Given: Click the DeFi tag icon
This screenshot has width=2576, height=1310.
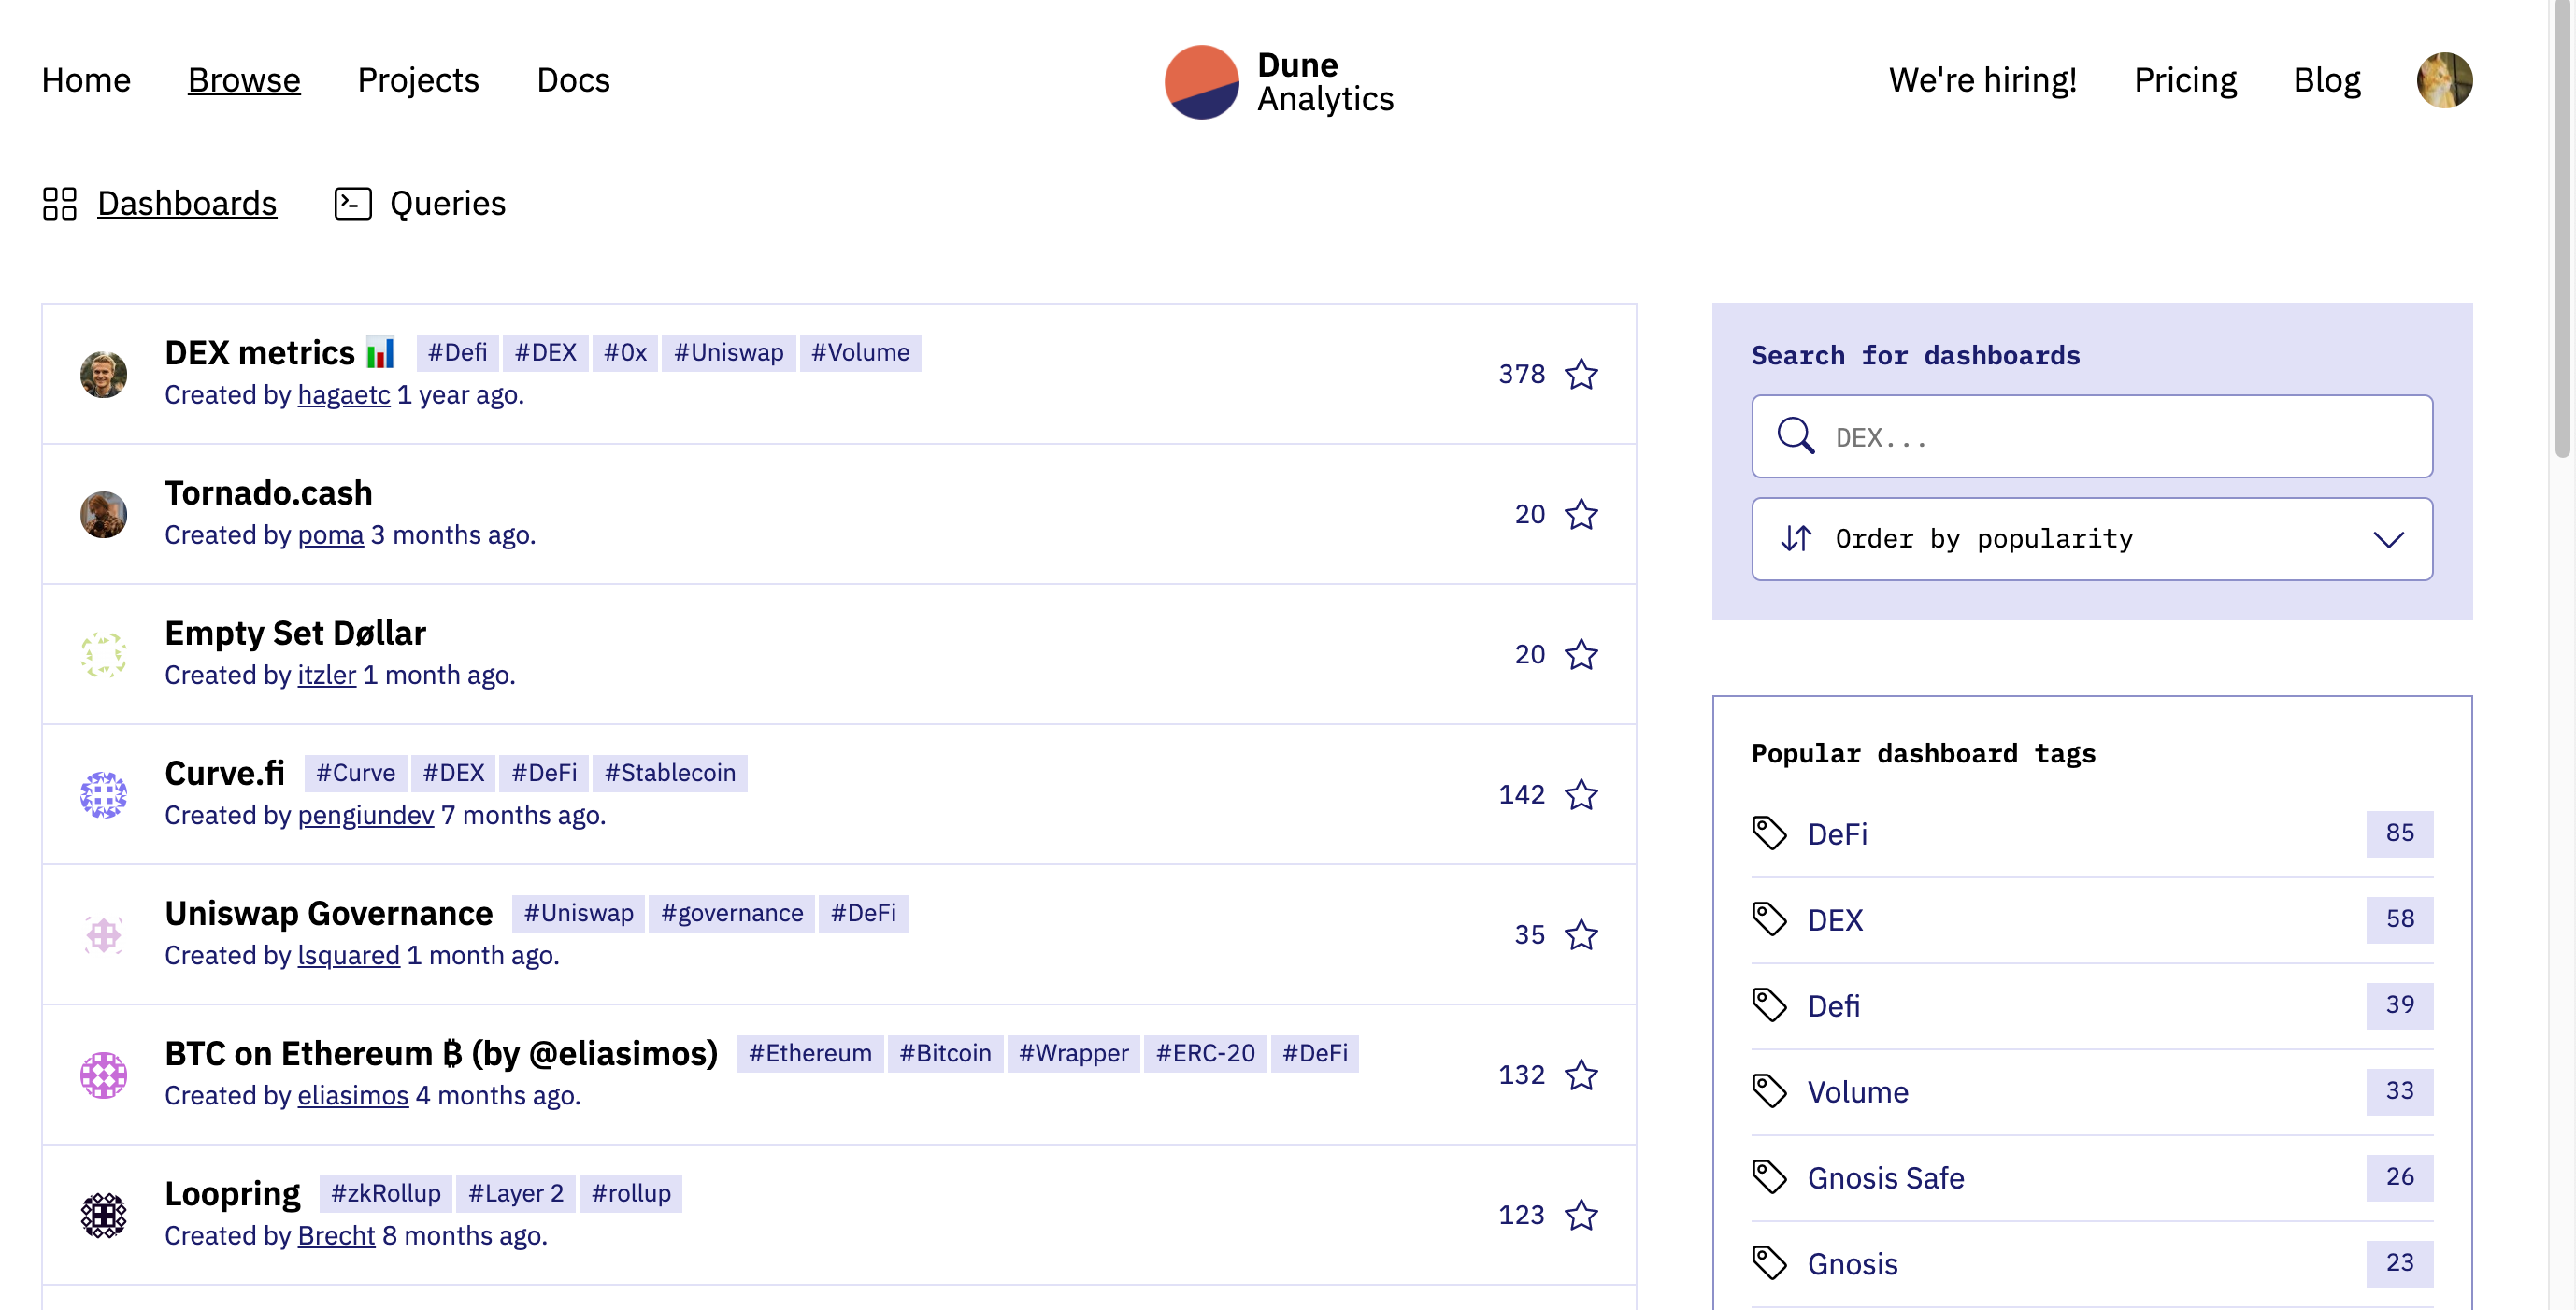Looking at the screenshot, I should [1769, 833].
